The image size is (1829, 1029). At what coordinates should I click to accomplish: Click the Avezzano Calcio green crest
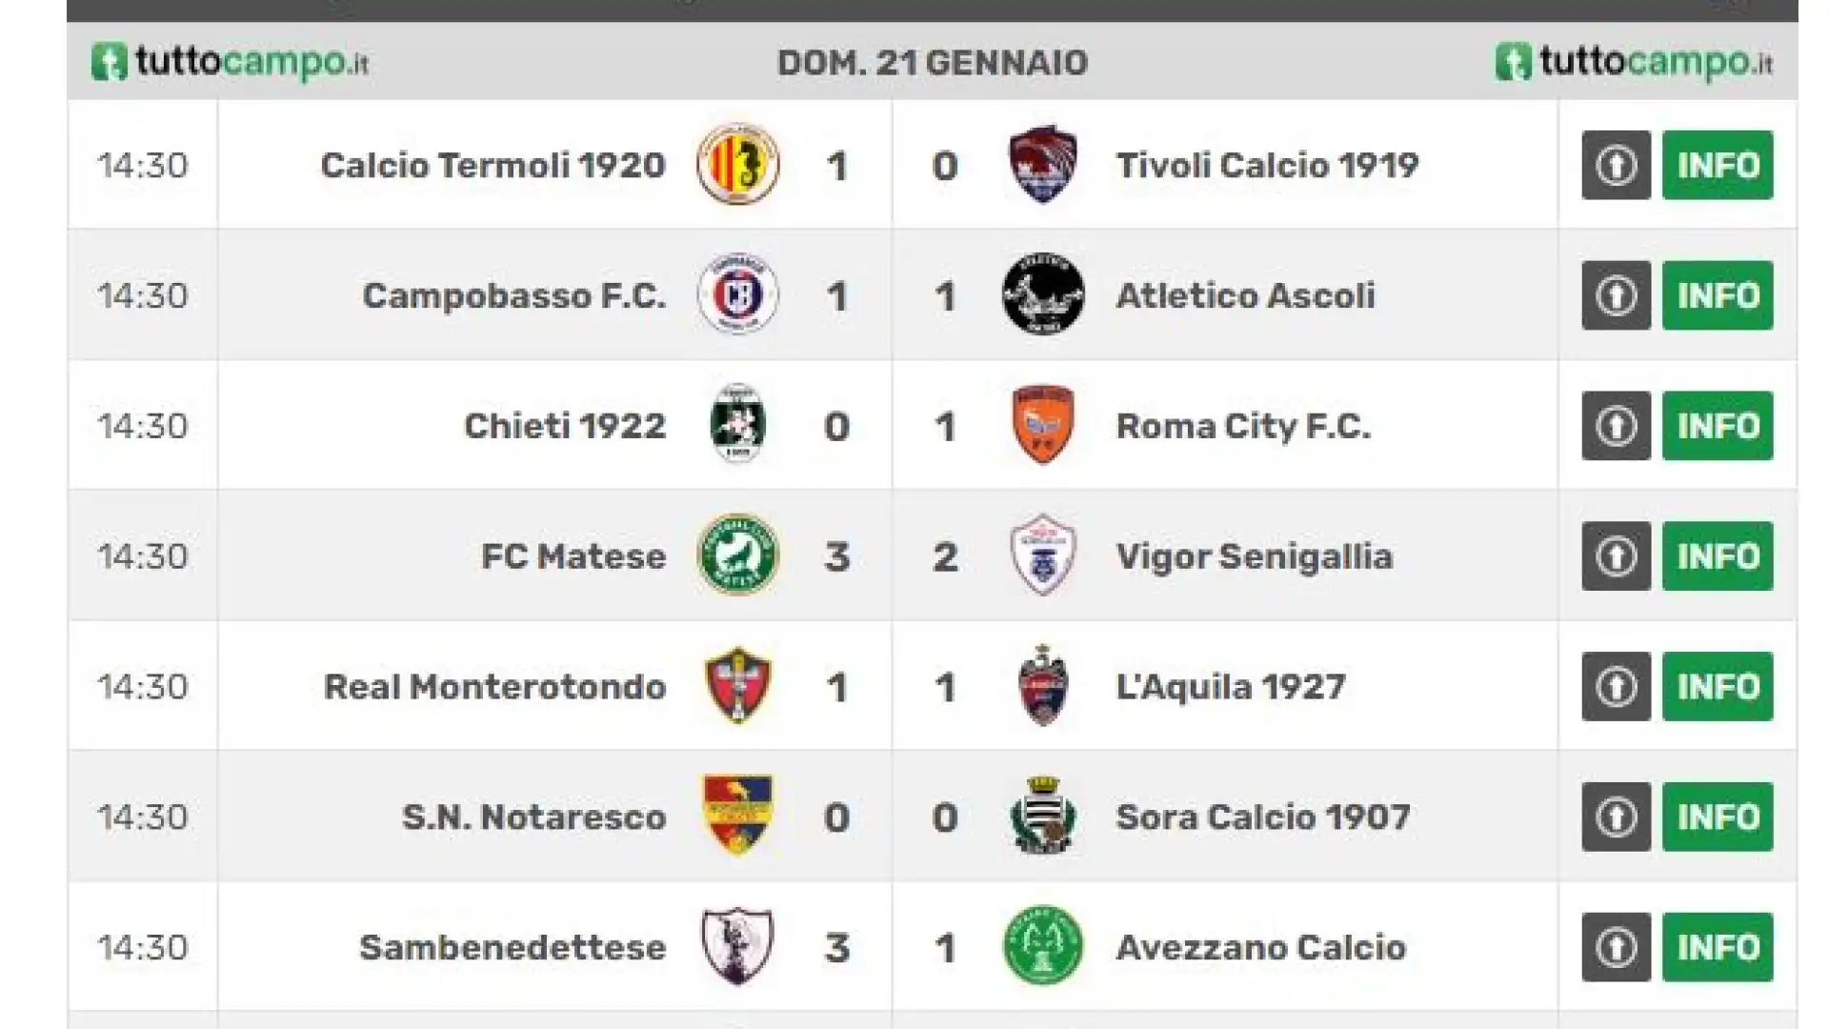(x=1042, y=946)
